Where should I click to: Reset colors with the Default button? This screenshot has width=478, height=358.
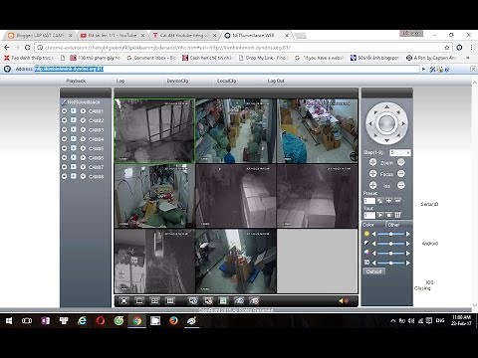tap(373, 271)
